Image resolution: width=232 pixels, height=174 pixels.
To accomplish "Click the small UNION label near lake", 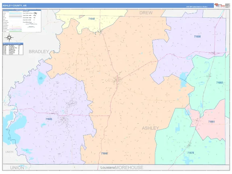I will [x=9, y=152].
